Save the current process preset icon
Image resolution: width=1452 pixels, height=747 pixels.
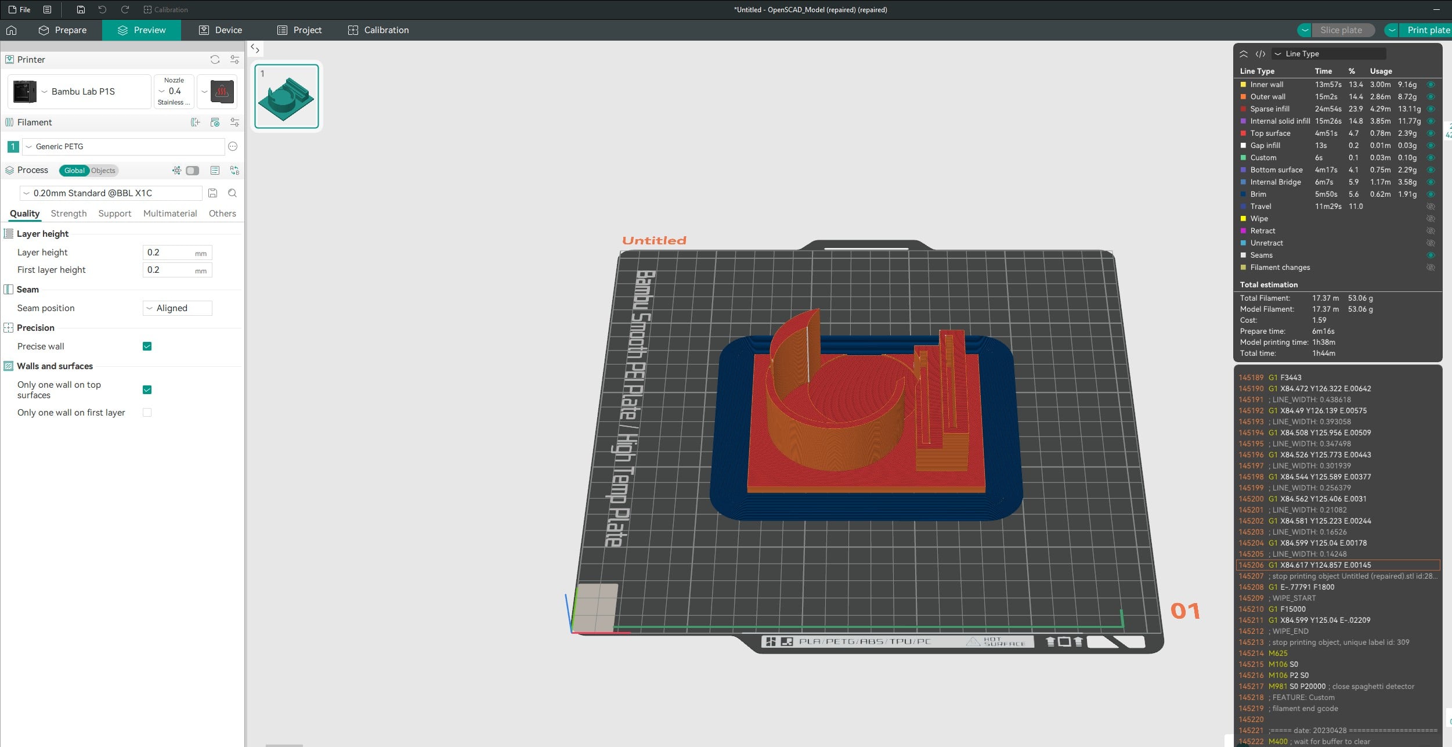pyautogui.click(x=212, y=193)
